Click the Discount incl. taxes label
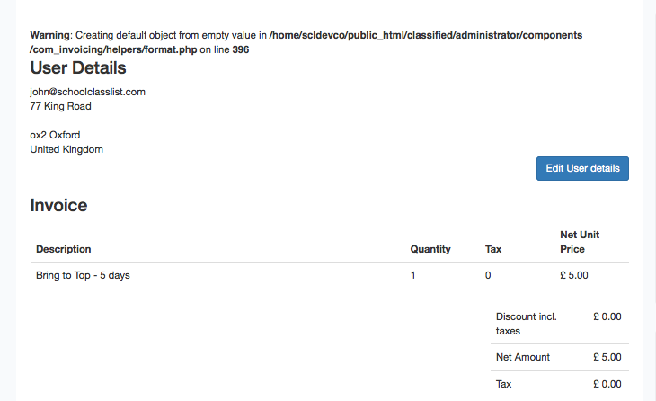 pos(527,324)
